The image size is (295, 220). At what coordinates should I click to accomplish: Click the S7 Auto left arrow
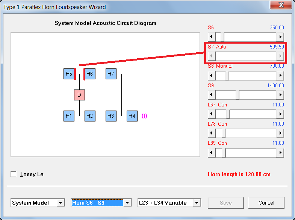[x=212, y=56]
